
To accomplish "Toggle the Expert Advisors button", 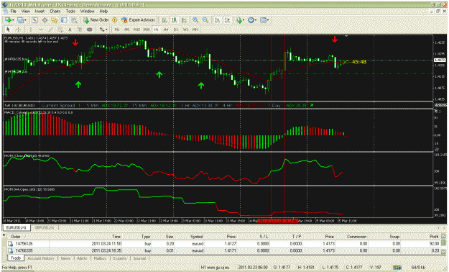I will pos(139,20).
